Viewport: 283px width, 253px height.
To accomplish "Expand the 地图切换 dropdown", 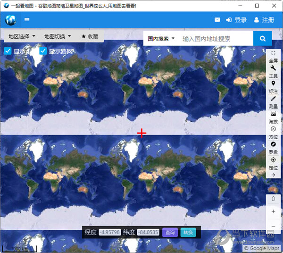I will [58, 36].
